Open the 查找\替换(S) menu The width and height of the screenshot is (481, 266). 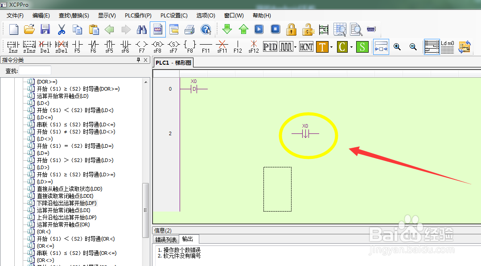(x=74, y=15)
